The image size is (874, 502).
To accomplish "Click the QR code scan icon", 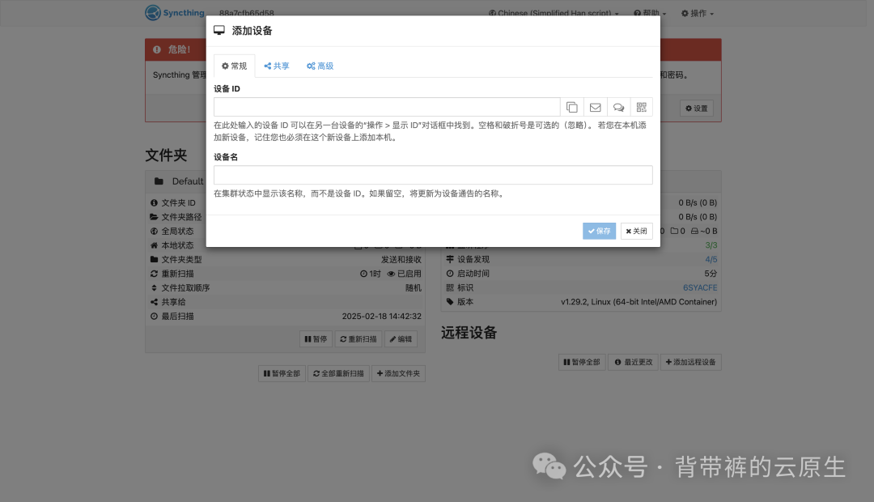I will (x=642, y=107).
